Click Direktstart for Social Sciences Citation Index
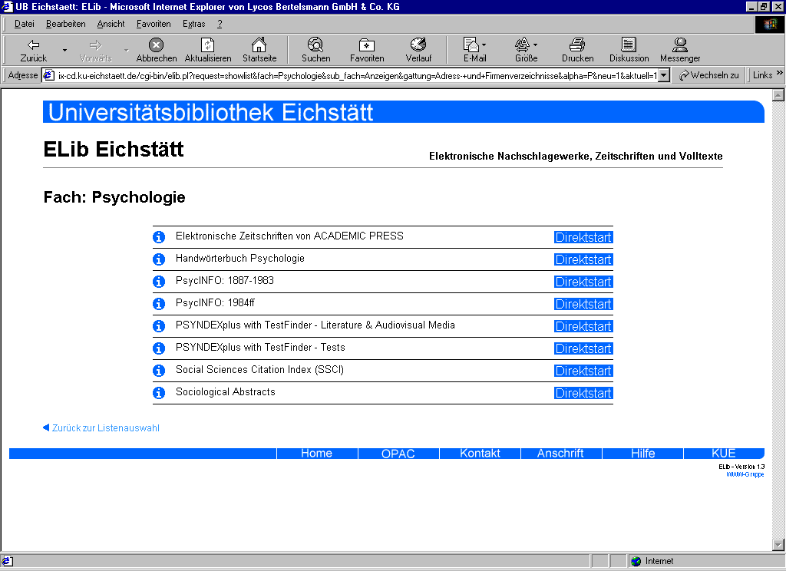 pyautogui.click(x=583, y=371)
